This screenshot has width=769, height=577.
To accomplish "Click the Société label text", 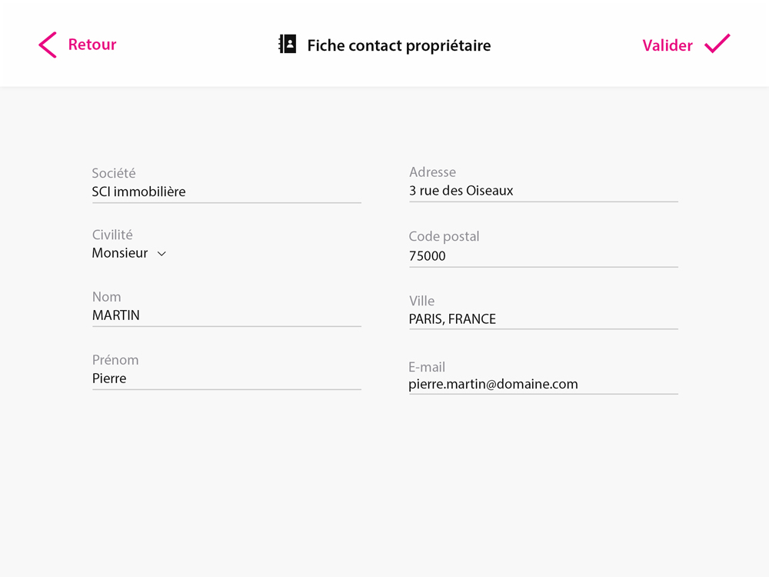I will [x=114, y=173].
